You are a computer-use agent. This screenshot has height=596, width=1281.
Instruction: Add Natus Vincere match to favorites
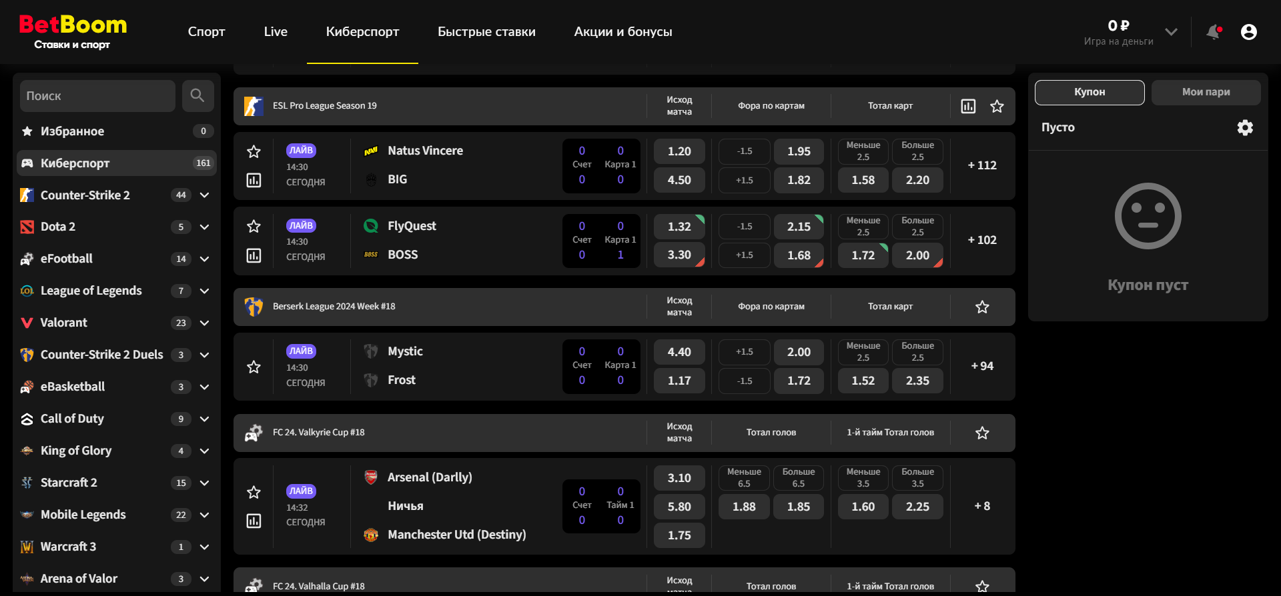pyautogui.click(x=254, y=152)
